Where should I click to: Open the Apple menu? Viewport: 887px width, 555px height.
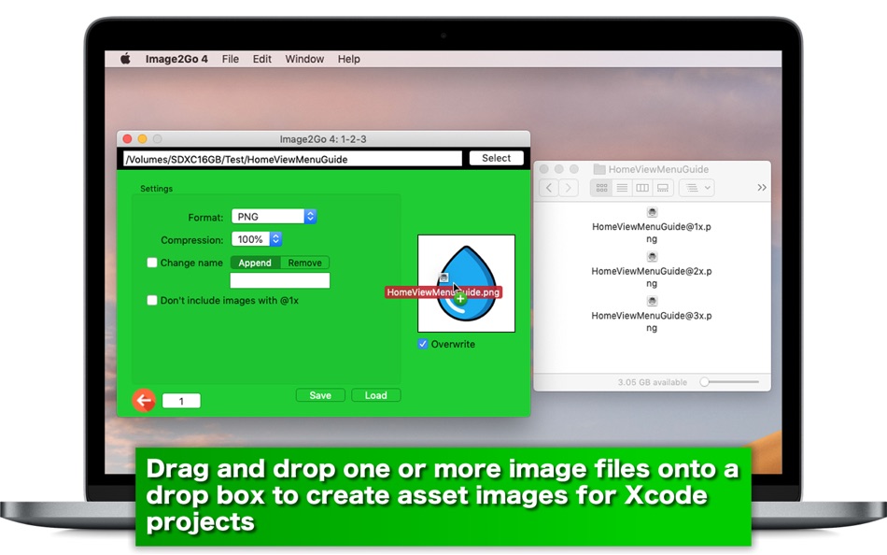pos(126,59)
